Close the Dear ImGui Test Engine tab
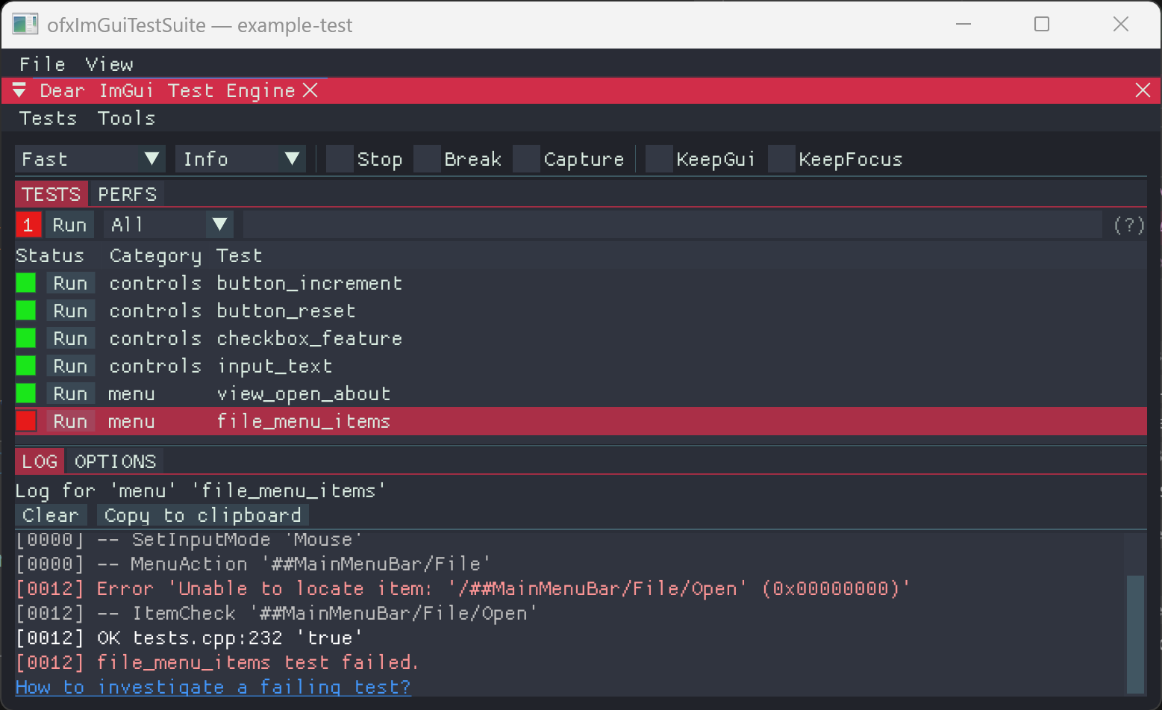 [310, 90]
